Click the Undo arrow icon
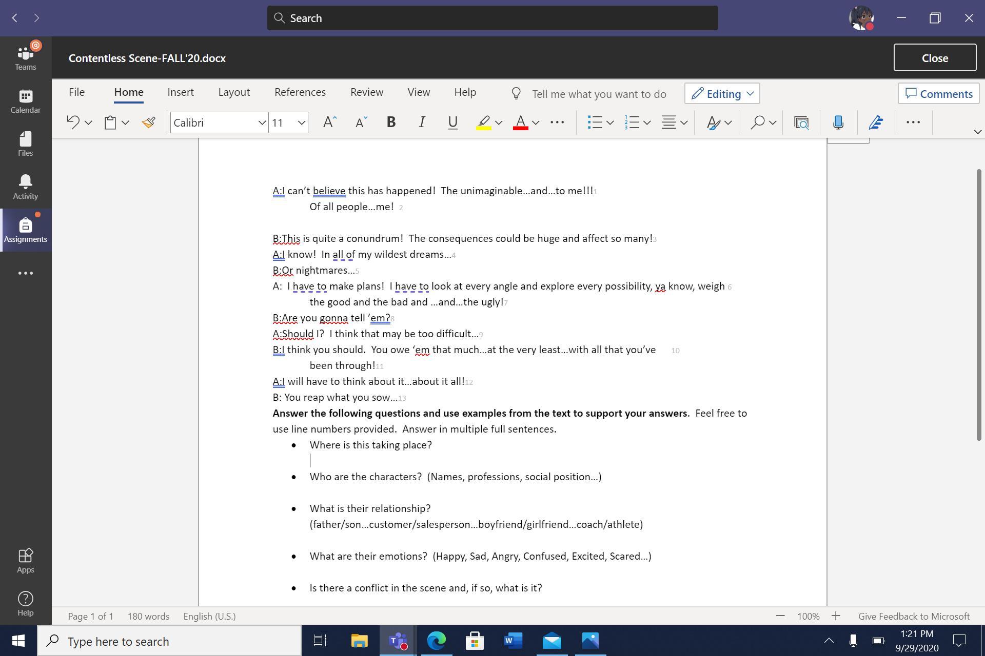The image size is (985, 656). click(x=73, y=122)
